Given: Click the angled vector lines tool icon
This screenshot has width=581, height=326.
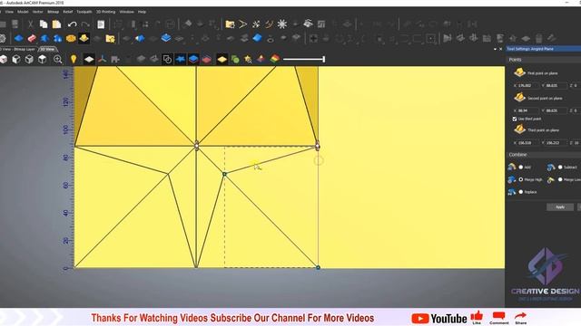Looking at the screenshot, I should point(243,24).
